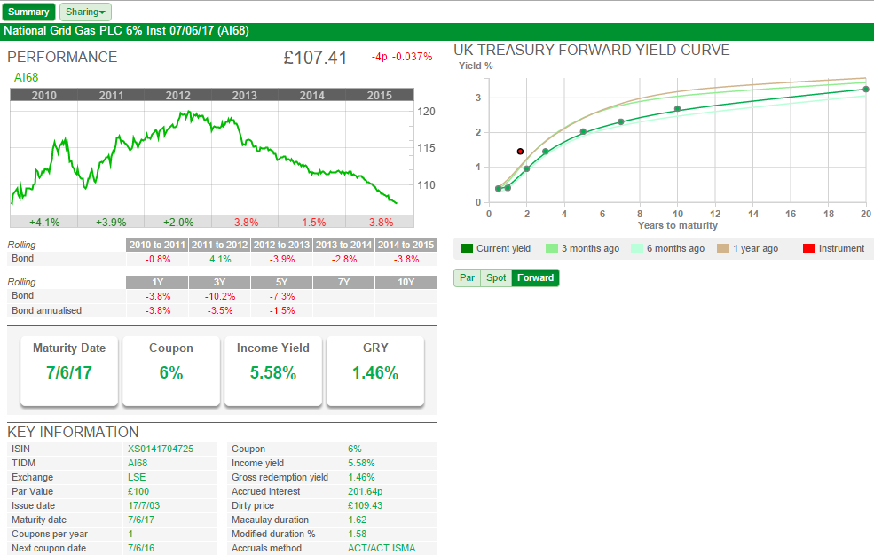Viewport: 874px width, 555px height.
Task: Click the Maturity Date card
Action: coord(69,371)
